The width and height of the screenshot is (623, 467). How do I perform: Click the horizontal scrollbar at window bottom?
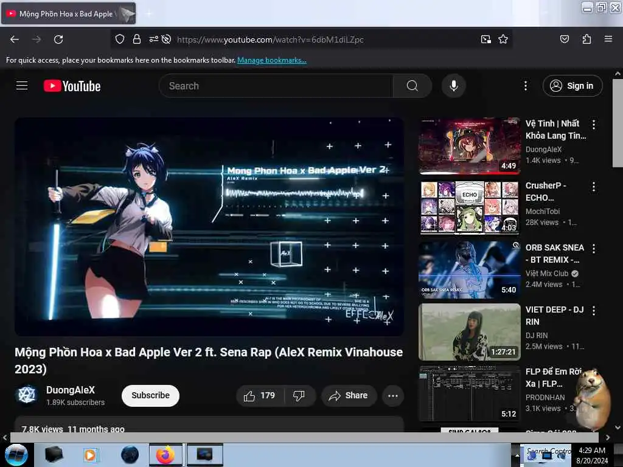[x=304, y=437]
